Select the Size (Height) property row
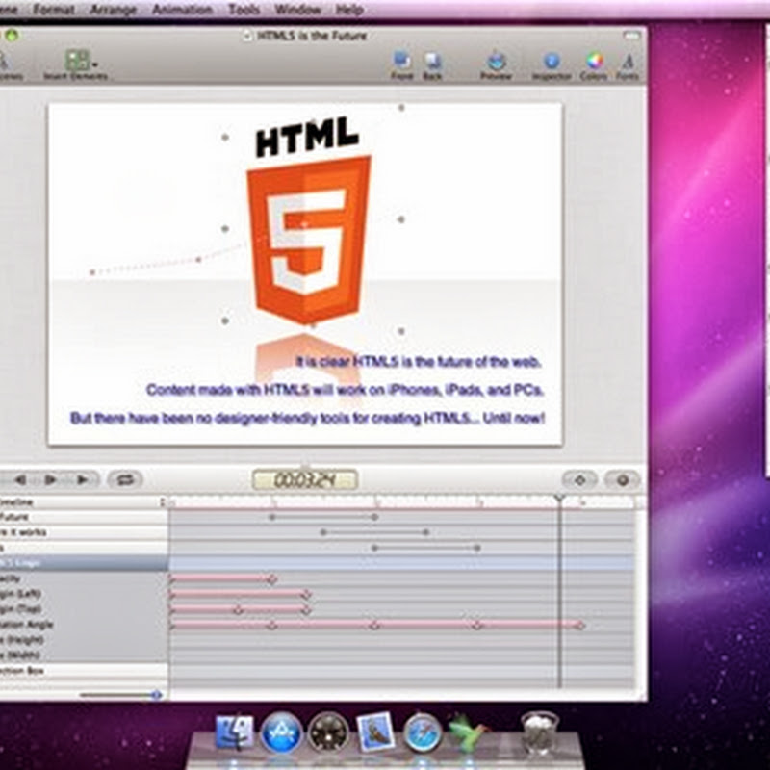Image resolution: width=770 pixels, height=770 pixels. 84,640
